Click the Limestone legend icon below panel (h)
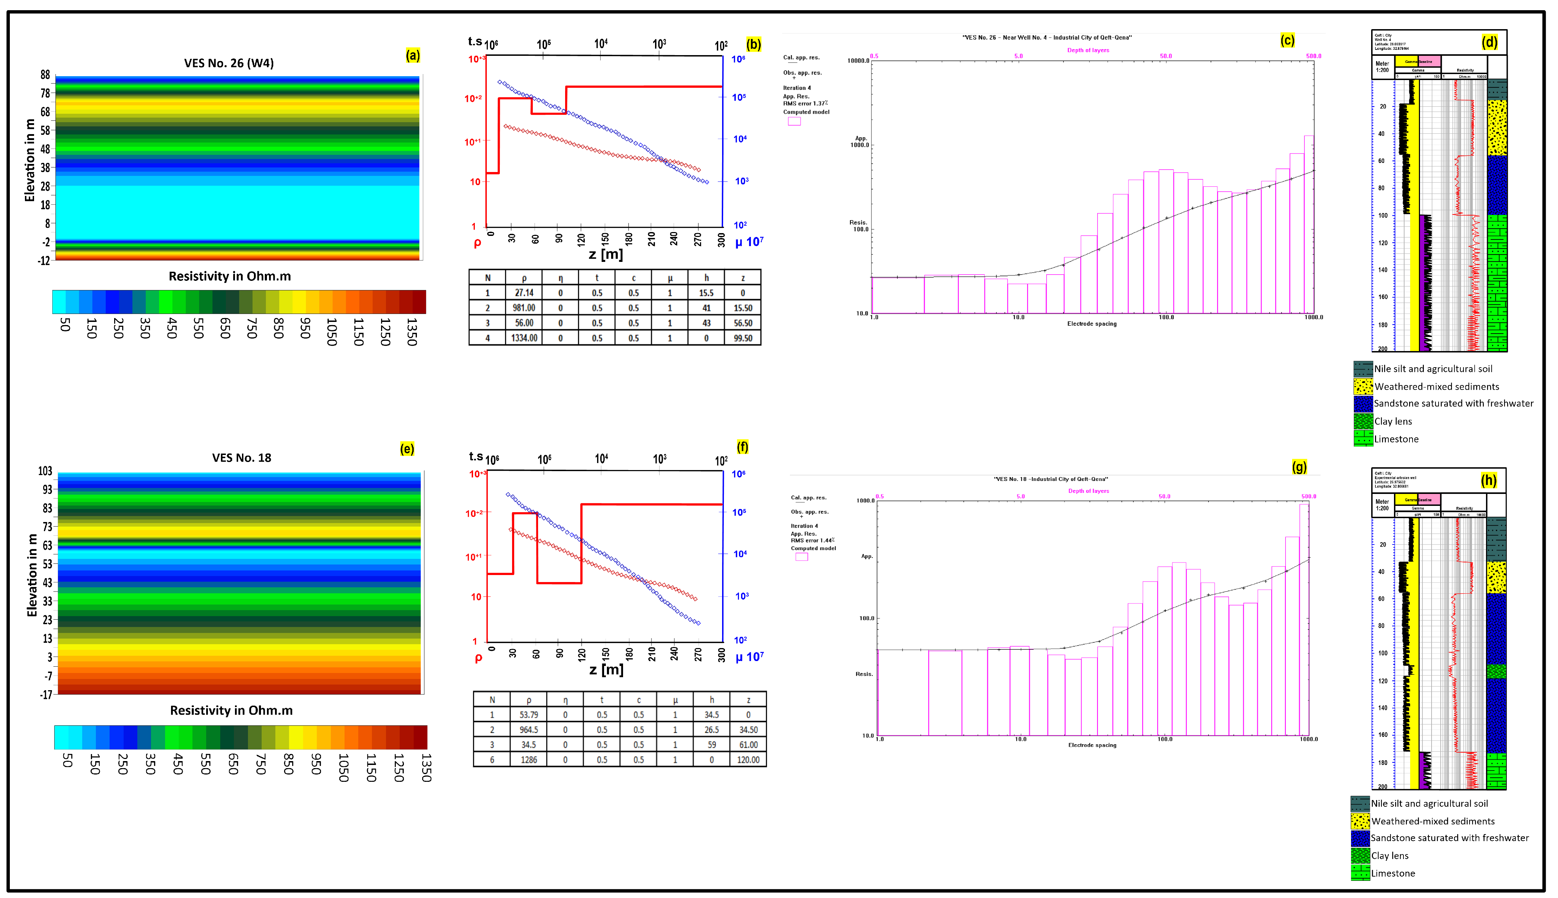This screenshot has width=1558, height=898. click(1360, 873)
